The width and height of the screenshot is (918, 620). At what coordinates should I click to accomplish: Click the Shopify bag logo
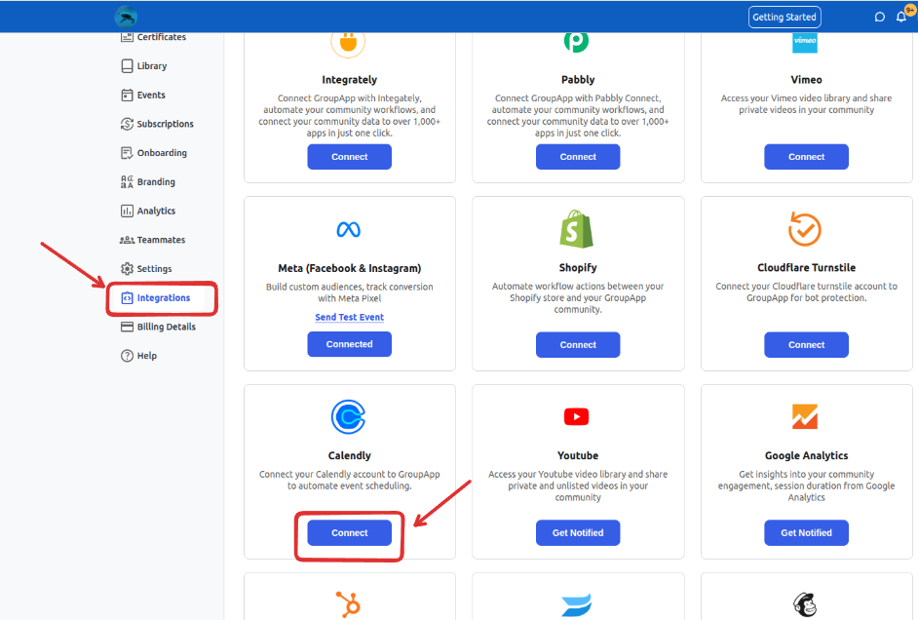[x=577, y=229]
